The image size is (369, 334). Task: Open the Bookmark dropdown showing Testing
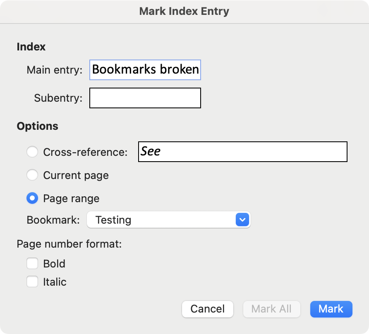(x=165, y=219)
